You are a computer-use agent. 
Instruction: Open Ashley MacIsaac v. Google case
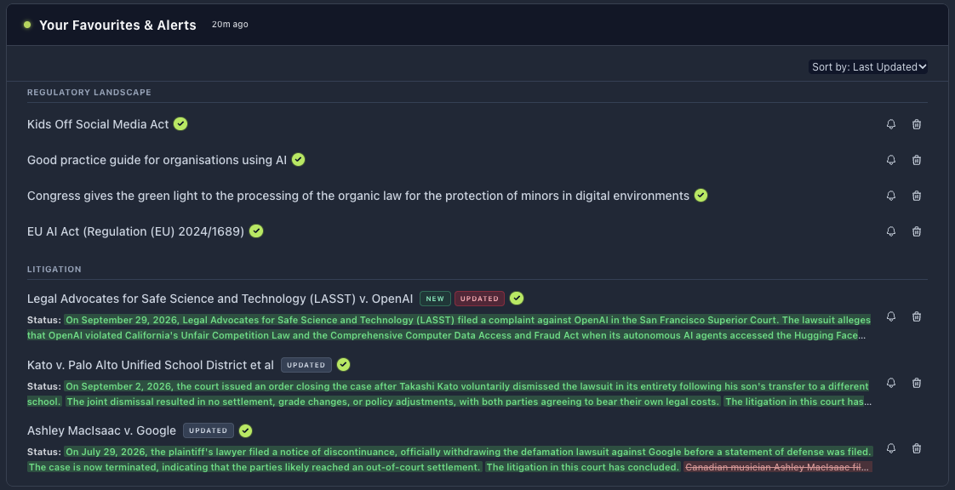pyautogui.click(x=101, y=431)
